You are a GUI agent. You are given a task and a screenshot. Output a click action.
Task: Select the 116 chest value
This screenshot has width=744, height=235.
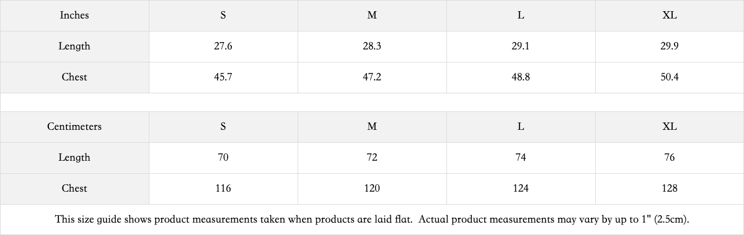tap(223, 189)
